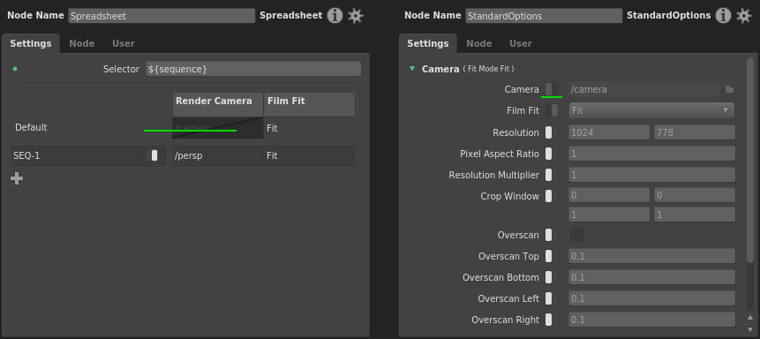Click the Resolution width field 1024
This screenshot has width=760, height=339.
(x=609, y=132)
